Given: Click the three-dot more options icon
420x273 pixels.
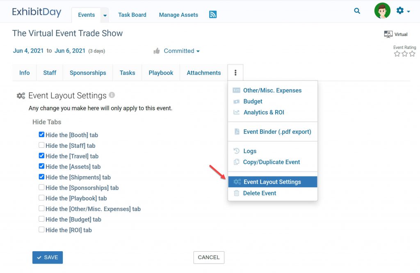Looking at the screenshot, I should (235, 73).
